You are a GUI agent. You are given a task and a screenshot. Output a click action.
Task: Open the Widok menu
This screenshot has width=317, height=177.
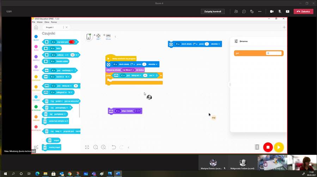click(39, 22)
